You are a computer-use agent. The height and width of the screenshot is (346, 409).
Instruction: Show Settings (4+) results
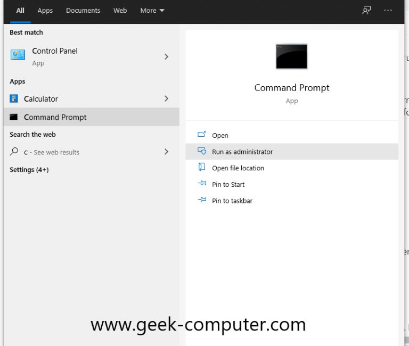[x=29, y=170]
